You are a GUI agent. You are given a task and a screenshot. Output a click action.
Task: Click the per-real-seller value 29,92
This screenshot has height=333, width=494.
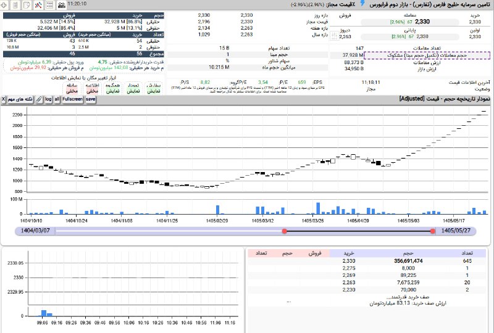[x=40, y=68]
